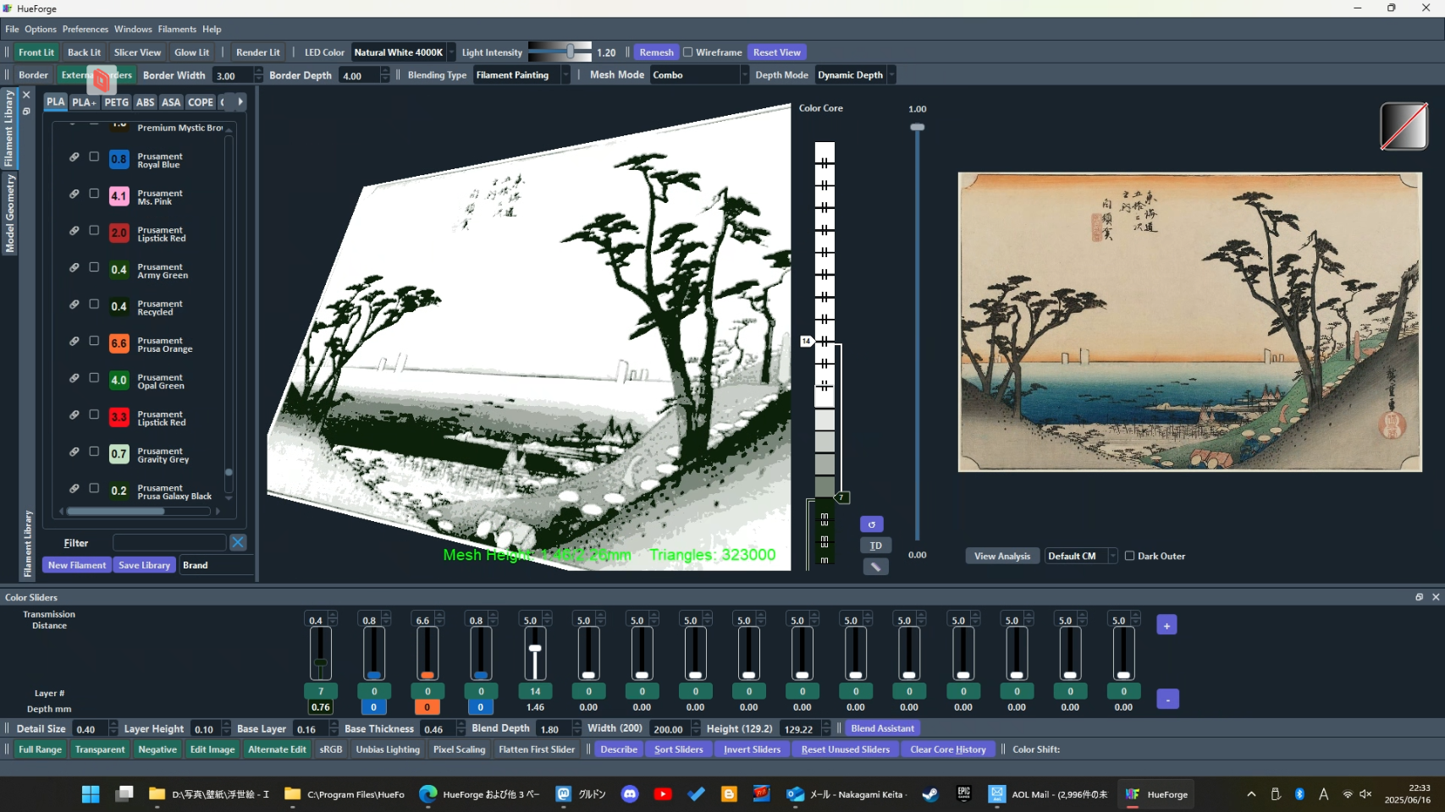Click the Save Library button
1445x812 pixels.
145,565
